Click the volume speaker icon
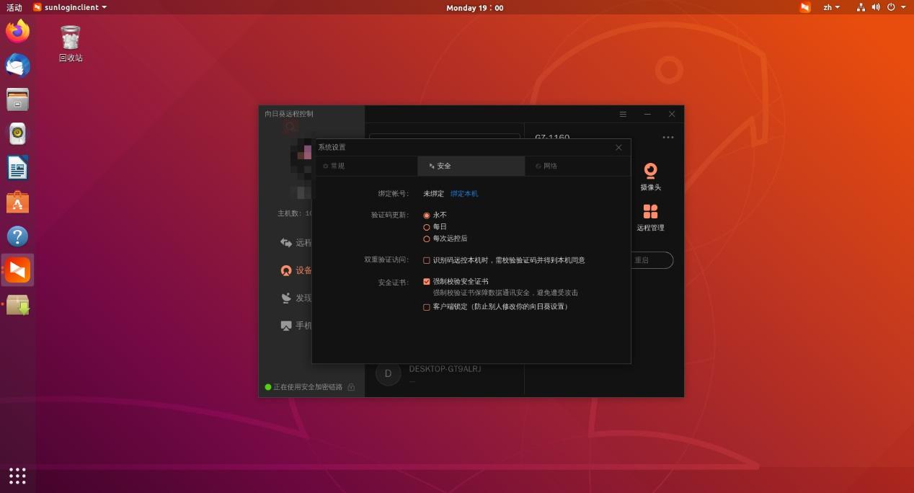914x493 pixels. pyautogui.click(x=876, y=7)
